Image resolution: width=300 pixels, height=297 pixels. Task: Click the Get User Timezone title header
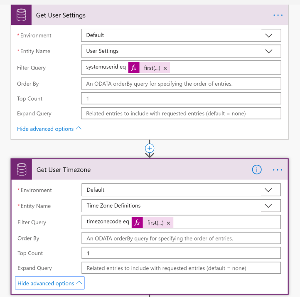pos(64,170)
